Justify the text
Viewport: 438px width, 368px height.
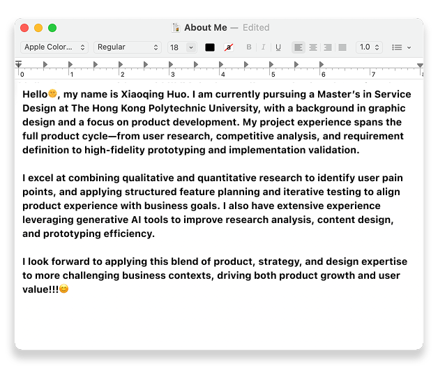(x=342, y=47)
